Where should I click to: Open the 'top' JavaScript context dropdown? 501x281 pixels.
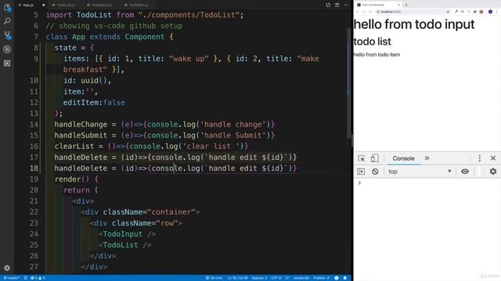[x=420, y=172]
